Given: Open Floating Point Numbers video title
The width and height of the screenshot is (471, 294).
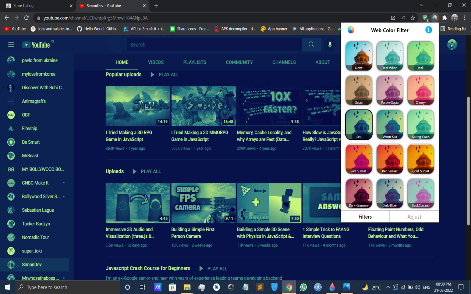Looking at the screenshot, I should (x=396, y=233).
